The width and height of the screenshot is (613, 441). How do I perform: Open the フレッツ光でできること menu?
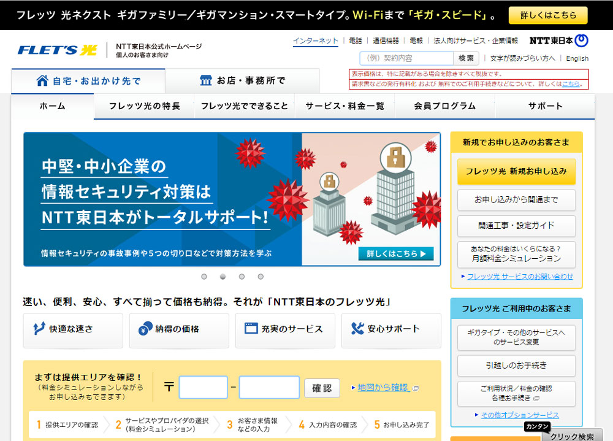[x=245, y=106]
